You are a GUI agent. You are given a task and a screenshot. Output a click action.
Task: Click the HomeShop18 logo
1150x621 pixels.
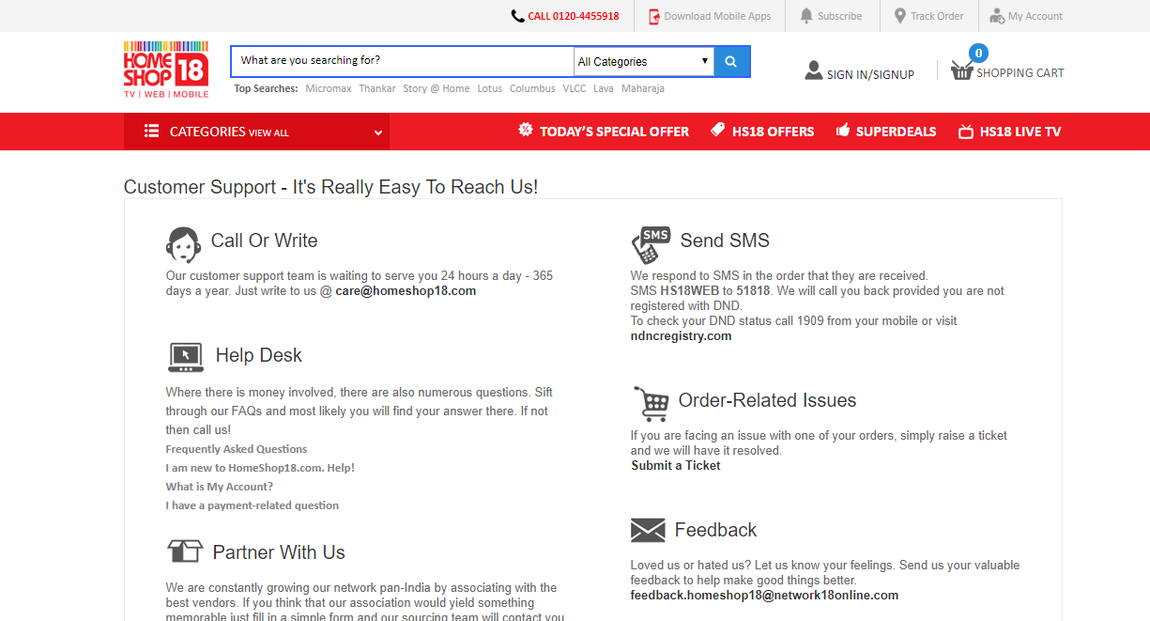[166, 70]
